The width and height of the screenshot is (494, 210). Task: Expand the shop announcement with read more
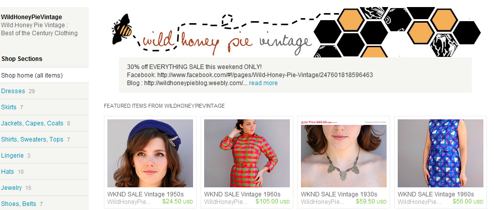263,83
